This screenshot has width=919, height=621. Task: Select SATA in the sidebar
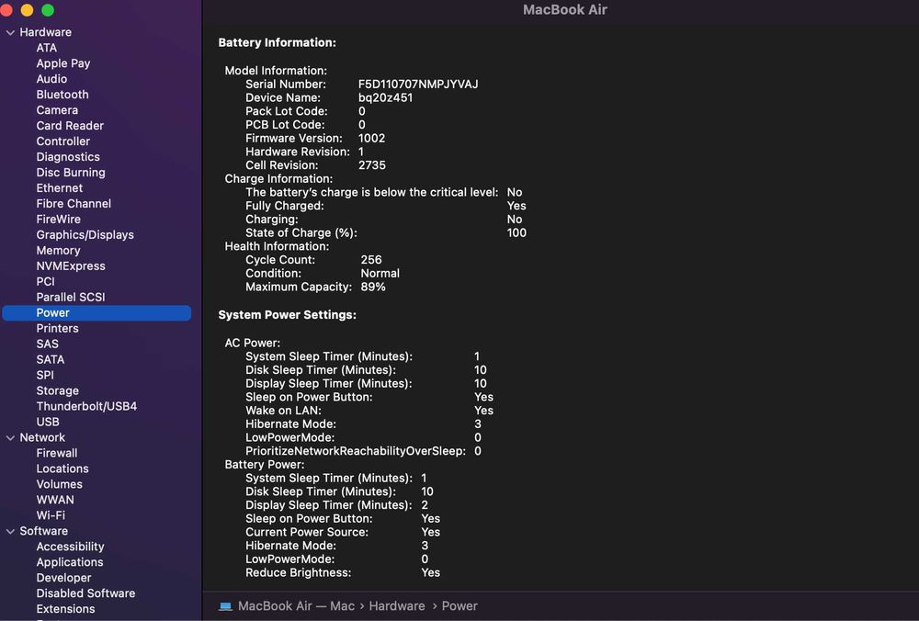click(51, 360)
